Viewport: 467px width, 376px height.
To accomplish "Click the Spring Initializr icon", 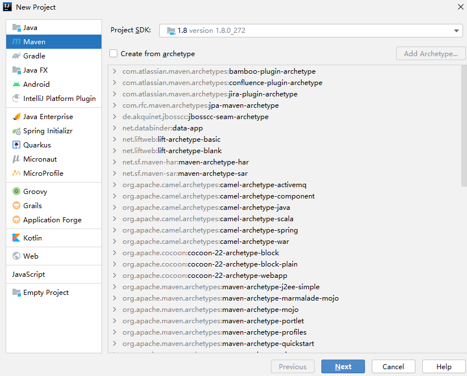I will pos(16,131).
